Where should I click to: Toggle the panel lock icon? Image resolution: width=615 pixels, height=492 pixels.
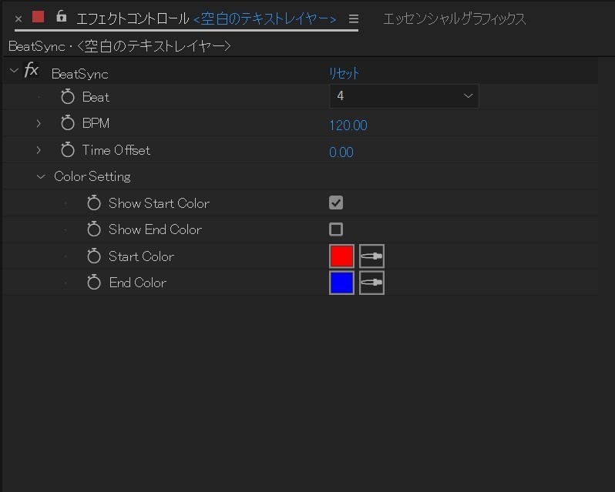click(x=61, y=16)
